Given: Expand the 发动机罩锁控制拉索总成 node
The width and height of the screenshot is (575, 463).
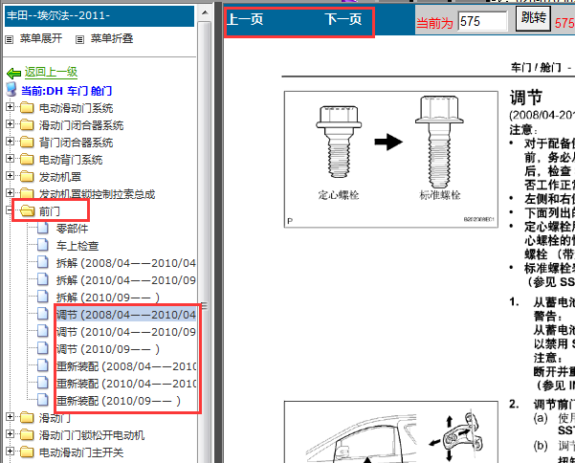Looking at the screenshot, I should pyautogui.click(x=10, y=193).
